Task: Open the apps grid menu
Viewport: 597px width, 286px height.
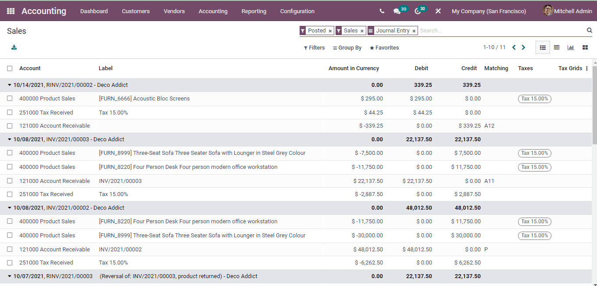Action: click(x=11, y=11)
